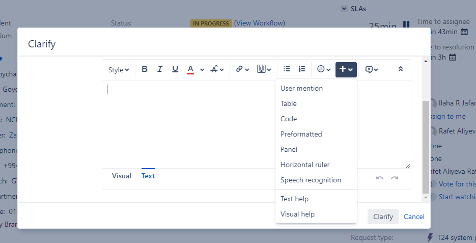Switch to the Text editor tab
Screen dimensions: 476x243
click(x=148, y=176)
